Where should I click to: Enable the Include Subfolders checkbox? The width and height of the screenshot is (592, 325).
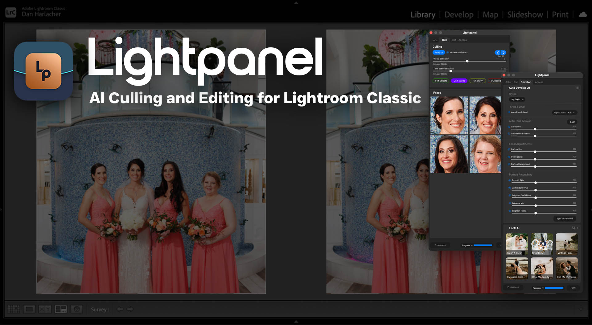click(x=448, y=52)
